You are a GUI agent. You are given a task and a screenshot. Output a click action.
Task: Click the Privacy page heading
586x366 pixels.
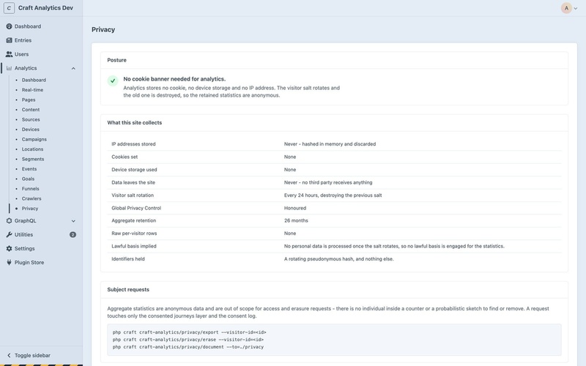click(103, 29)
